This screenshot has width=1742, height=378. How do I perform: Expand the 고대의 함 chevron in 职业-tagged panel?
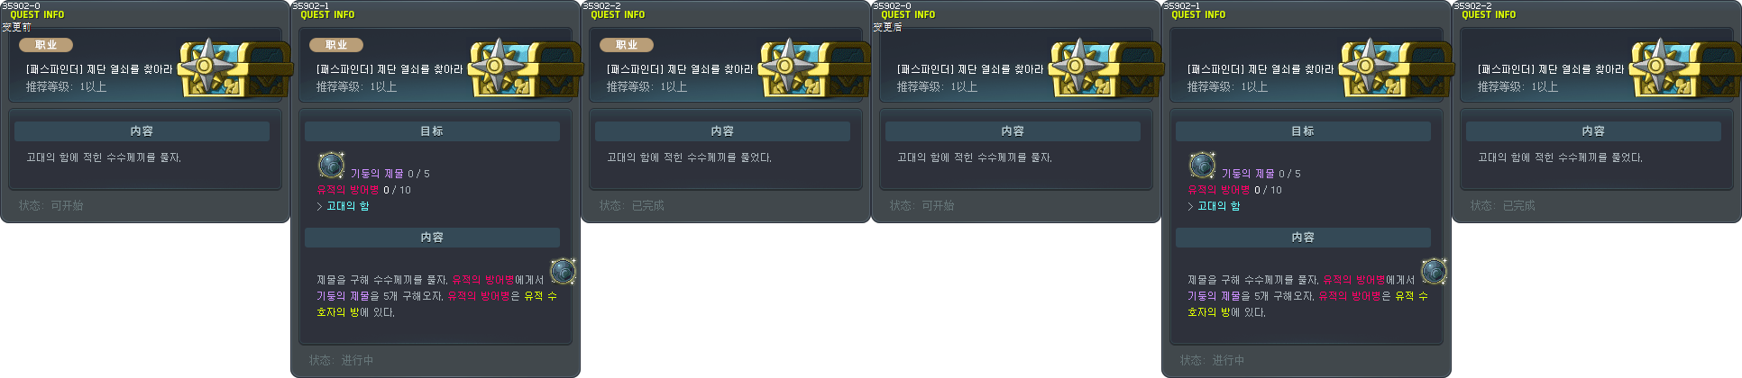click(319, 206)
